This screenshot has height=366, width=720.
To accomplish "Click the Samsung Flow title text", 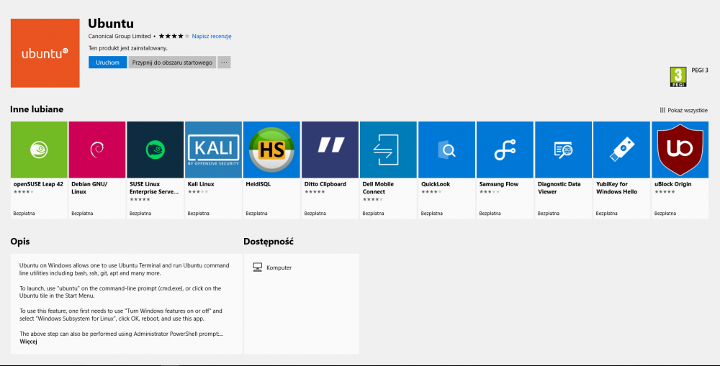I will click(x=499, y=184).
